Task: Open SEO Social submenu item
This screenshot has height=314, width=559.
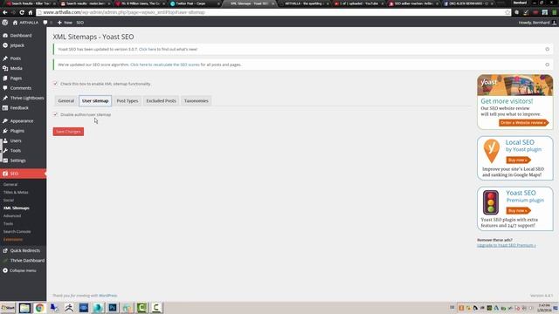Action: coord(9,200)
